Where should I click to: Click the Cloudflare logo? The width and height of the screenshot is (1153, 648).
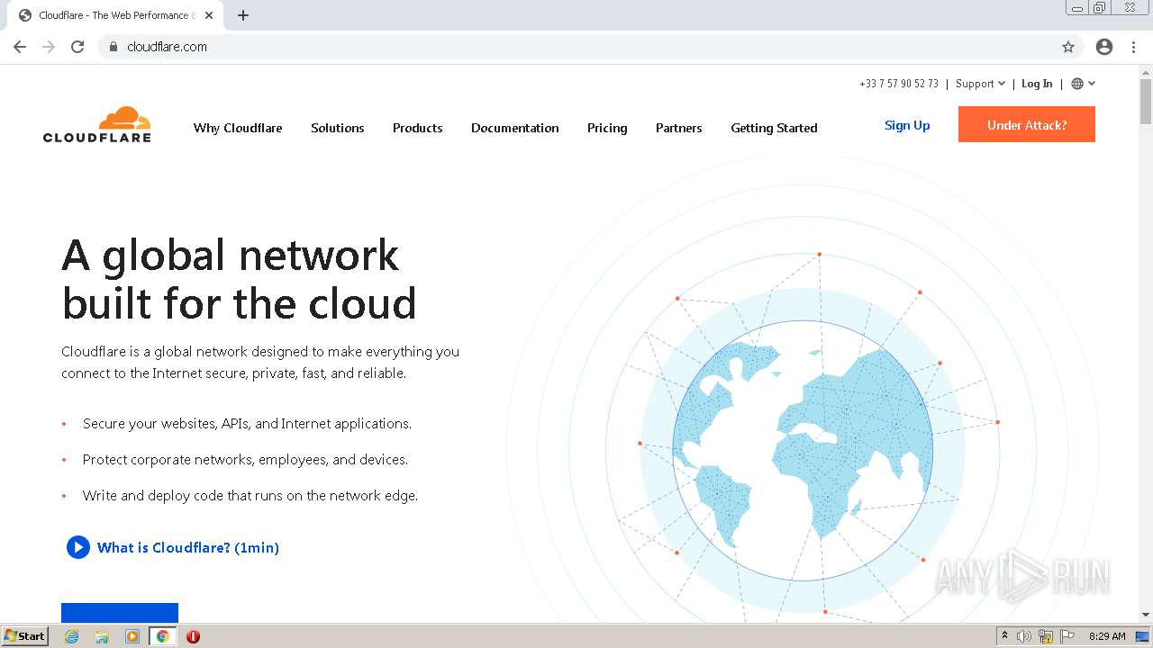(97, 124)
